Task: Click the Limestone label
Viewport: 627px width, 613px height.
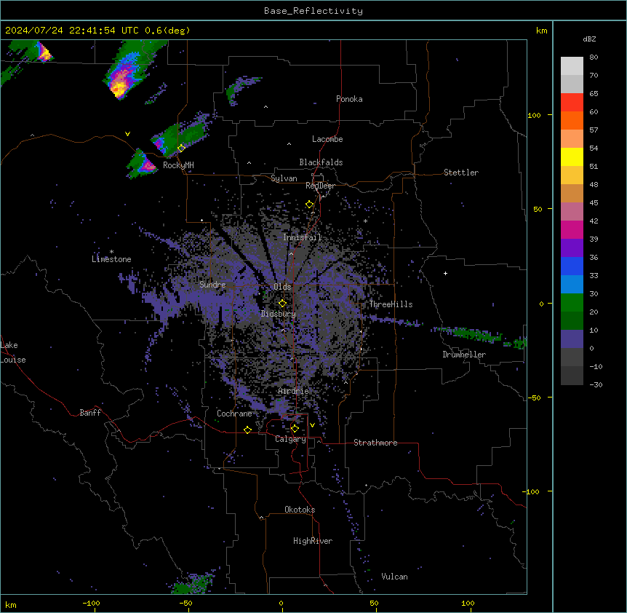Action: 111,259
